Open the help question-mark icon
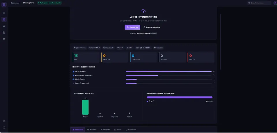Screen dimensions: 277x133 pos(4,128)
